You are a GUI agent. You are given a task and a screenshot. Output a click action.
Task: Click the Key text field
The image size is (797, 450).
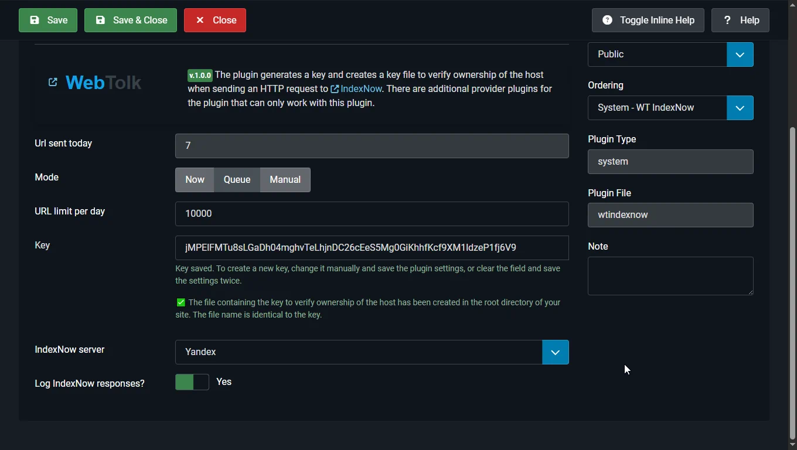pyautogui.click(x=372, y=248)
